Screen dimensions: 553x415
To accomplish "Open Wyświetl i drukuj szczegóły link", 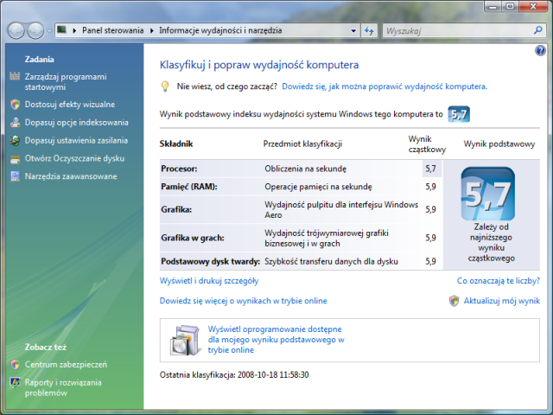I will 209,281.
